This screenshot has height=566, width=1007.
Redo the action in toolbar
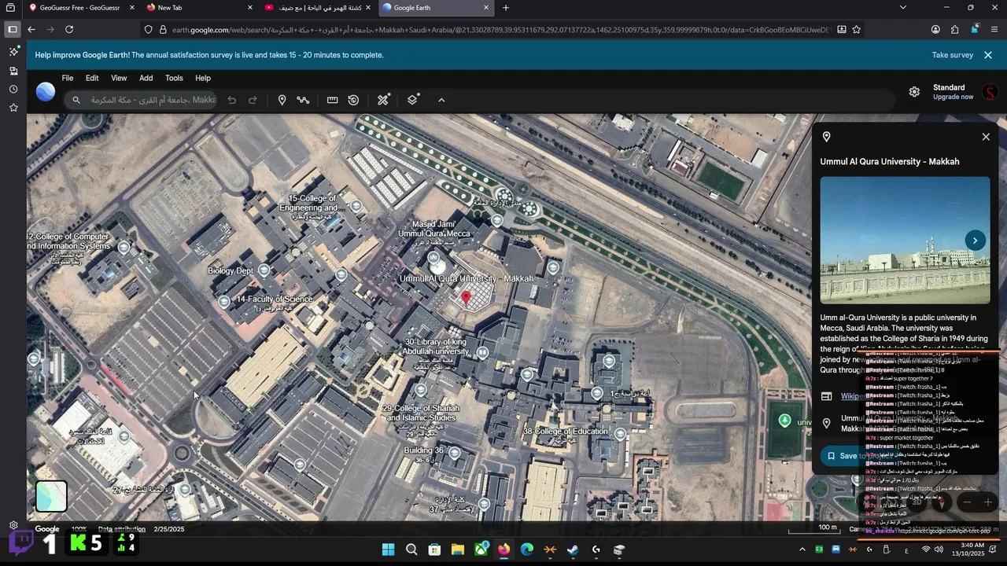(x=253, y=100)
